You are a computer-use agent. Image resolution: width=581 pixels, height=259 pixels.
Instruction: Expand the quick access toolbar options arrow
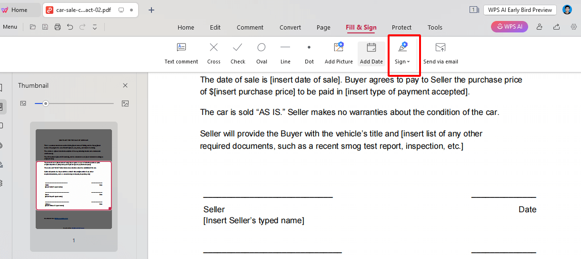(x=95, y=27)
